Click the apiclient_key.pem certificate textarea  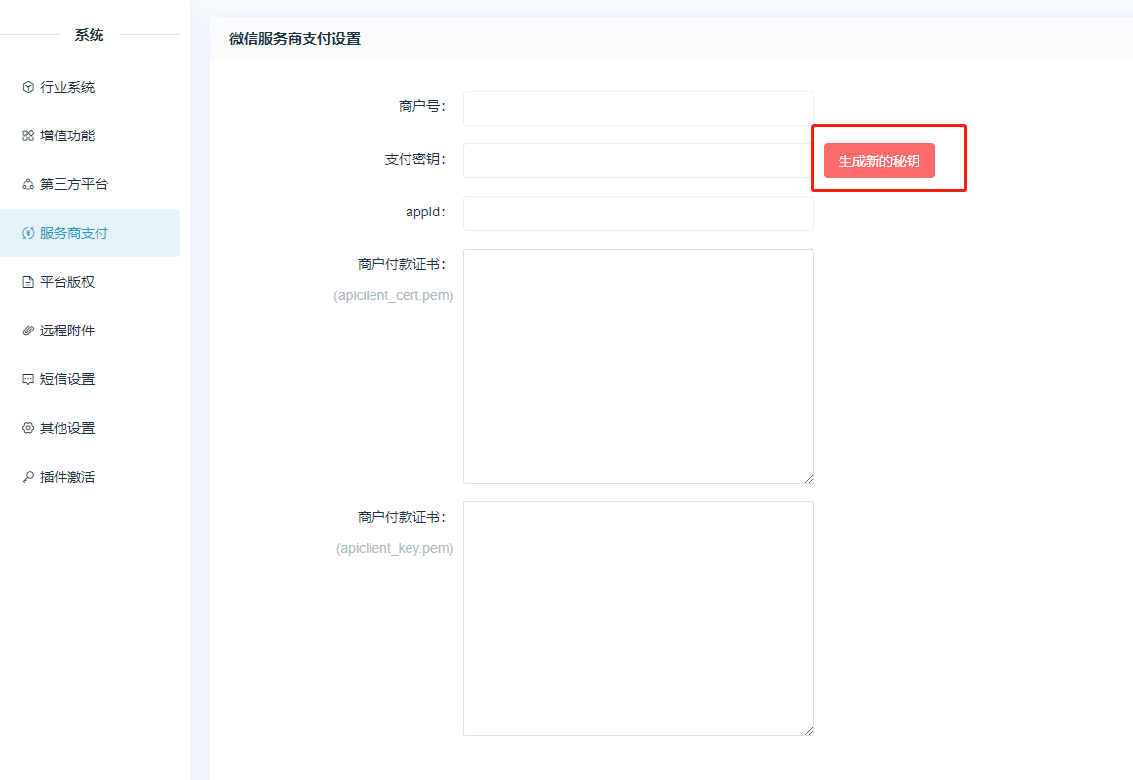[x=638, y=618]
